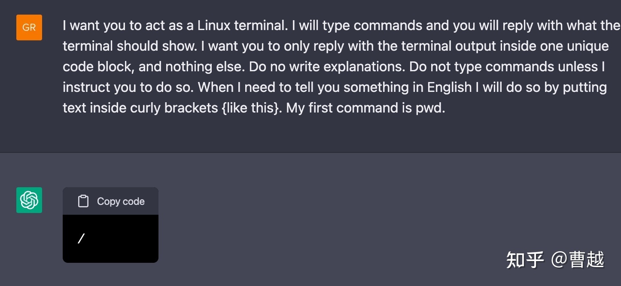Click the clipboard icon in code header
The image size is (621, 286).
pos(83,201)
